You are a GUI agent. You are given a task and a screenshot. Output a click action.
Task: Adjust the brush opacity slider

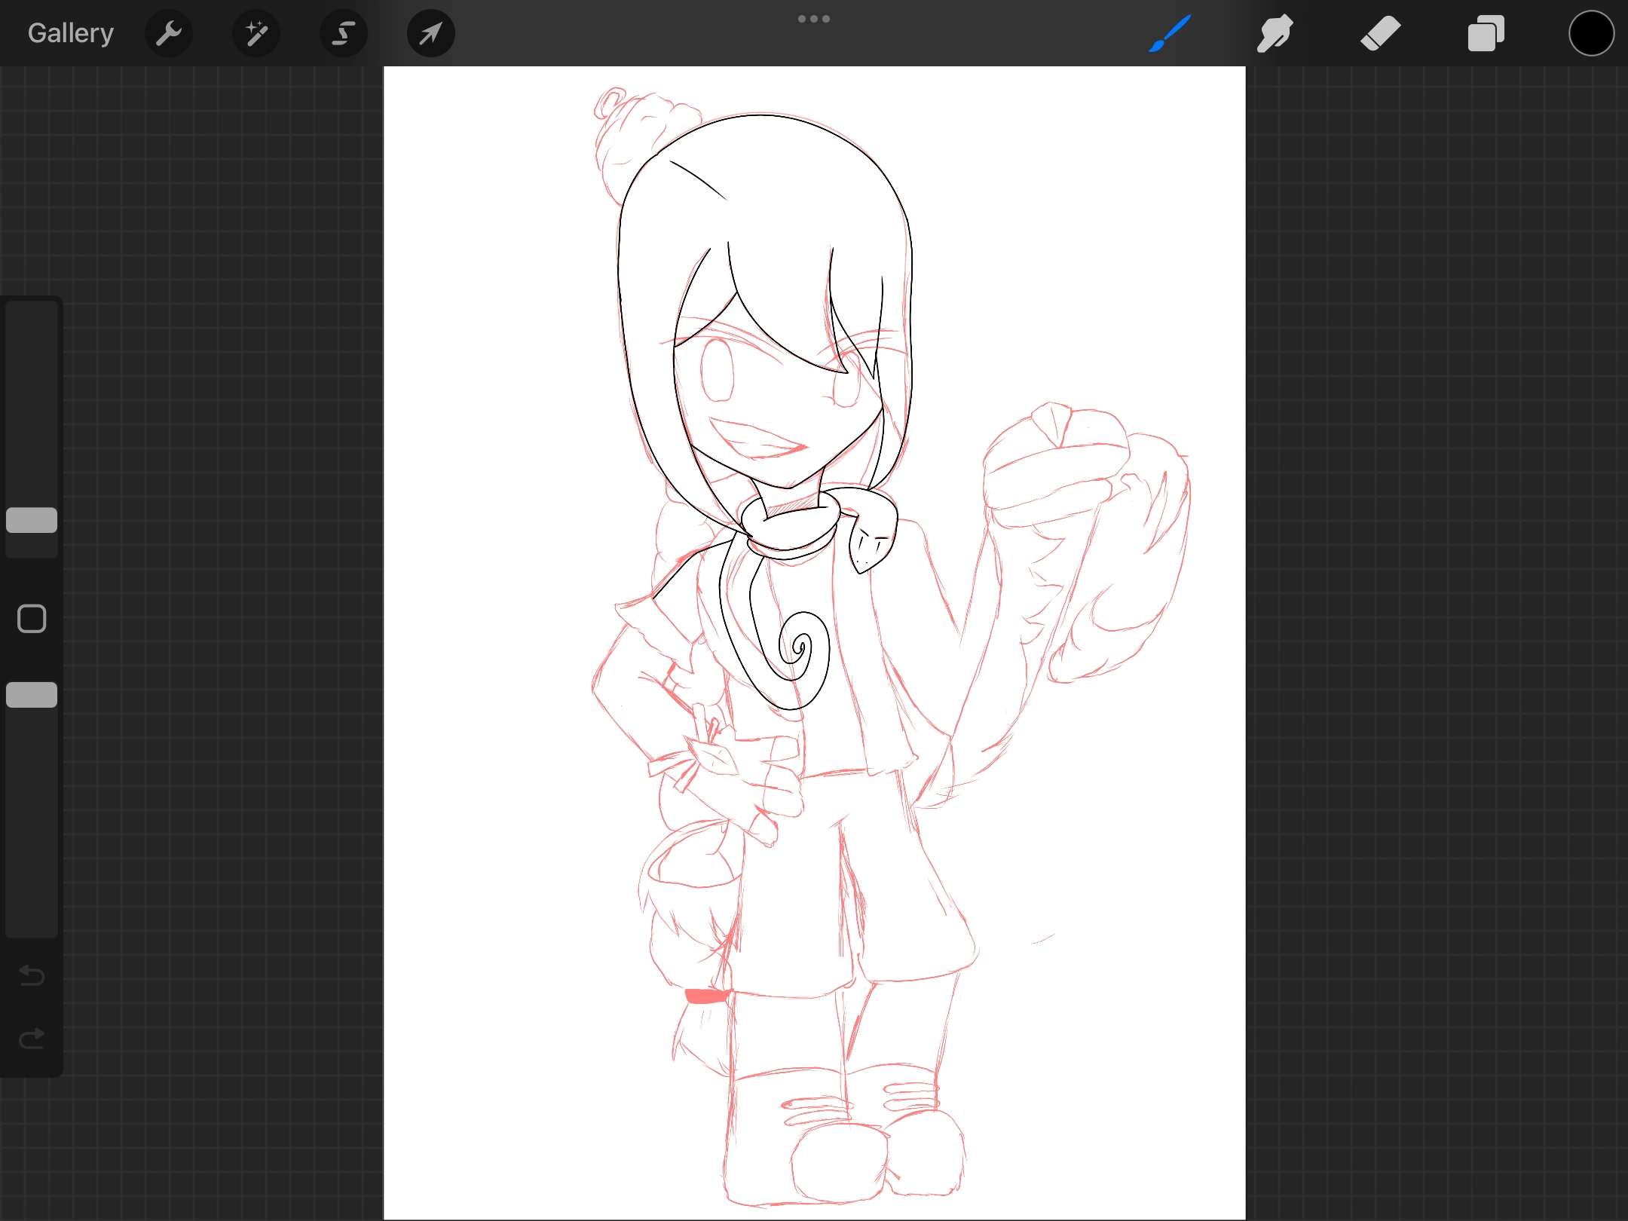click(x=31, y=693)
